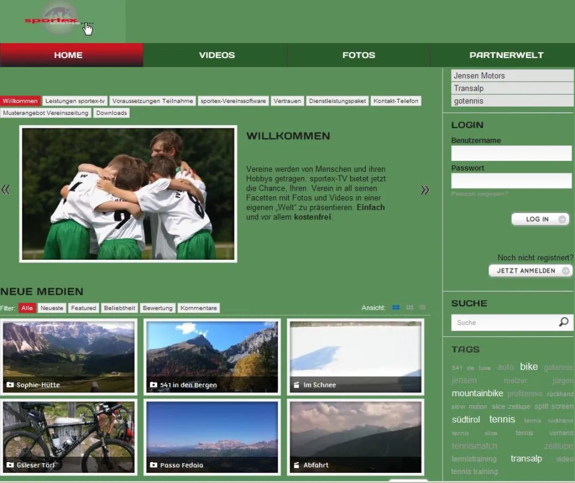This screenshot has width=575, height=483.
Task: Click the search magnifier icon
Action: point(563,322)
